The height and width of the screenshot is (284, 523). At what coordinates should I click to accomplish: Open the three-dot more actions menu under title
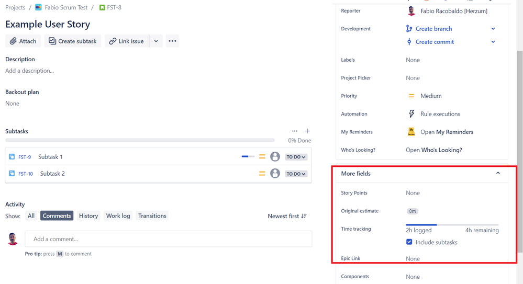click(172, 41)
